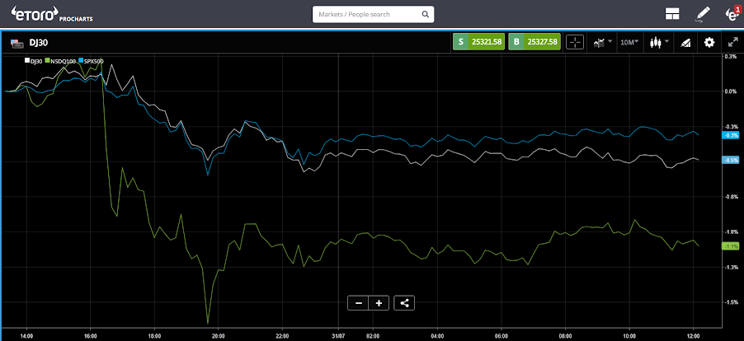Open the DJ30 instrument title

pyautogui.click(x=39, y=43)
